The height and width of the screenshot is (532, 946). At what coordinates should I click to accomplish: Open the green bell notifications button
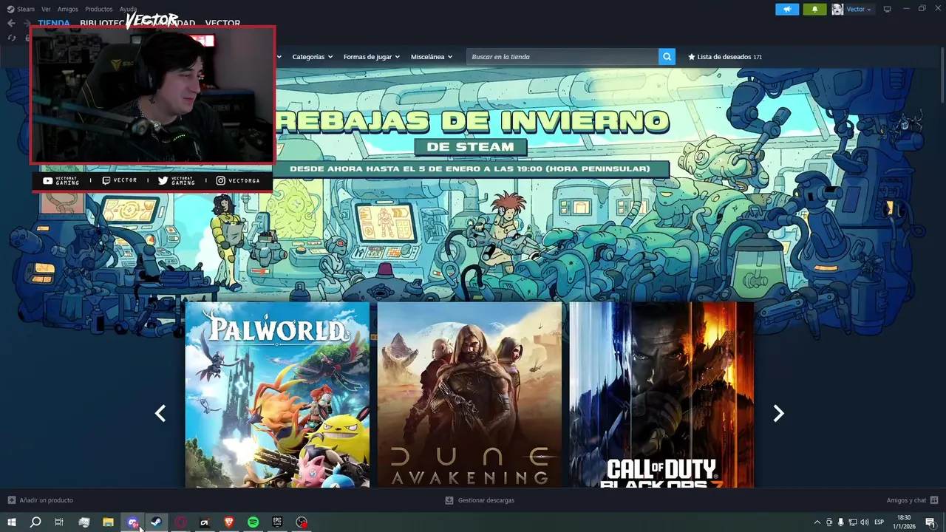pyautogui.click(x=814, y=9)
